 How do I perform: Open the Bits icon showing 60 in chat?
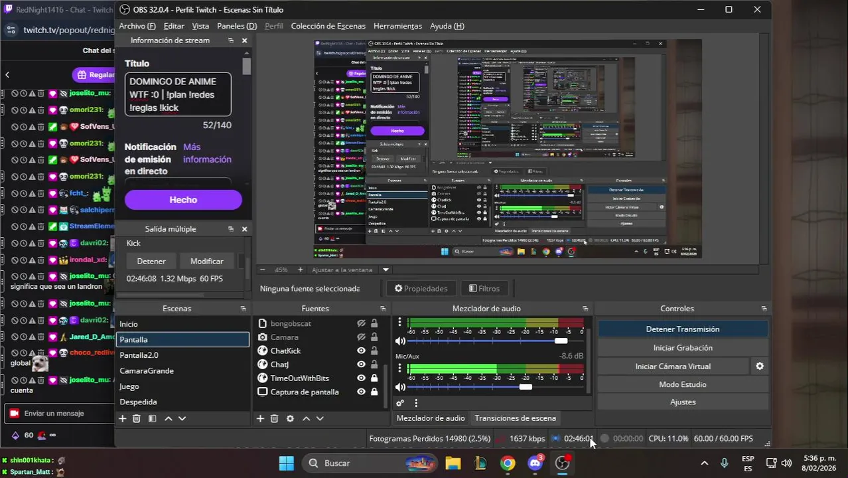15,436
